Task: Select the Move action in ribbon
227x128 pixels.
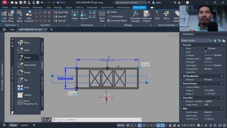Action: click(166, 15)
